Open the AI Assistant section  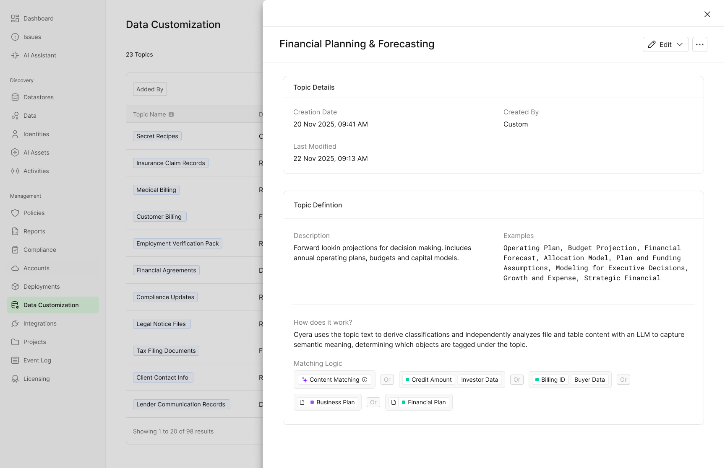click(40, 55)
